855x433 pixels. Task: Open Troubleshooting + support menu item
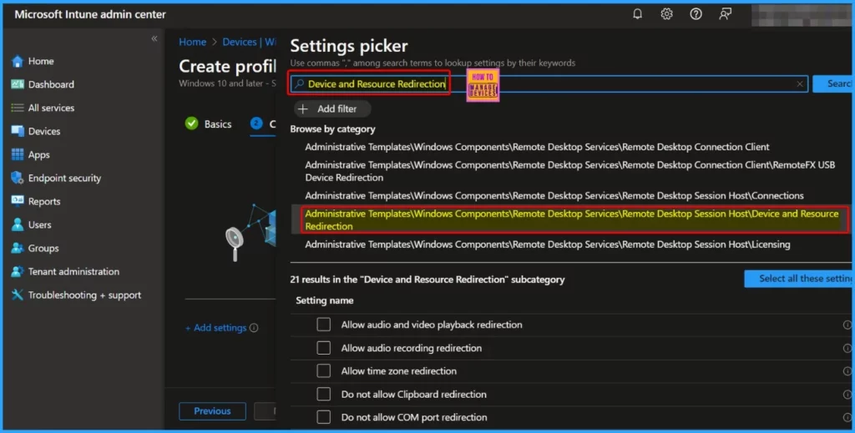(x=84, y=295)
